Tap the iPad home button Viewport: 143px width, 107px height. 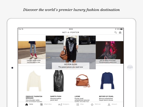click(x=130, y=68)
